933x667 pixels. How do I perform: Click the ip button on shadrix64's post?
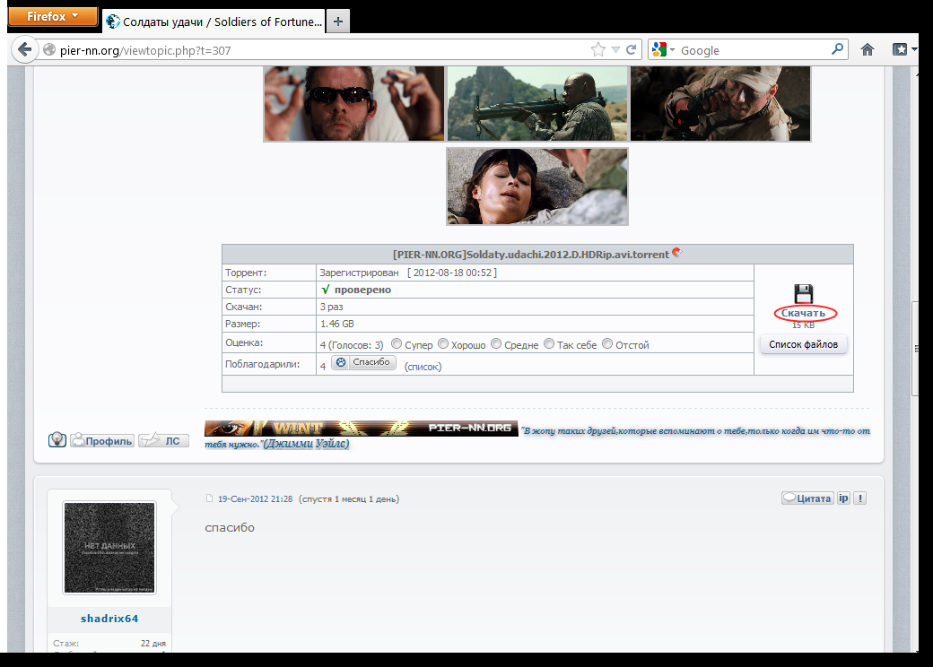pos(843,498)
